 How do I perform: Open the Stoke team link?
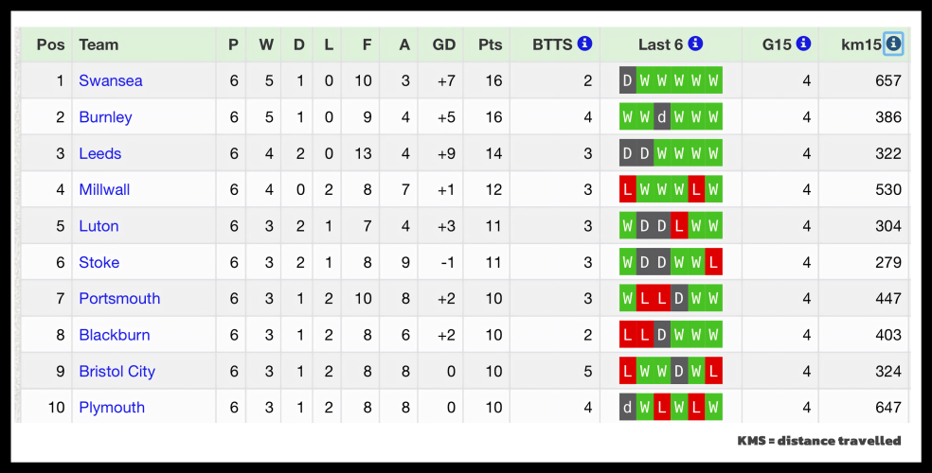pos(99,262)
